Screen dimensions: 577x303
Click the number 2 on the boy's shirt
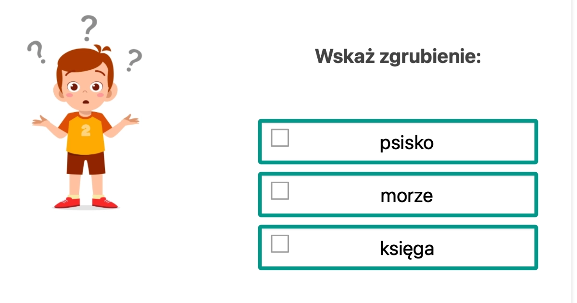(86, 130)
